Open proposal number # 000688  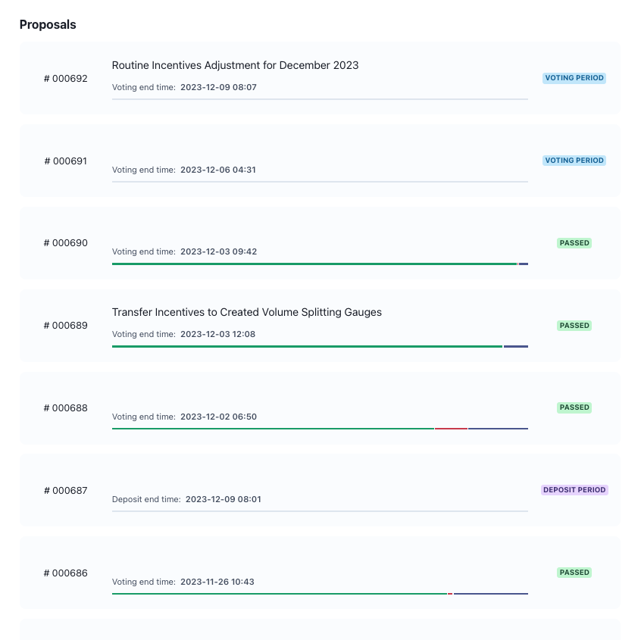66,407
